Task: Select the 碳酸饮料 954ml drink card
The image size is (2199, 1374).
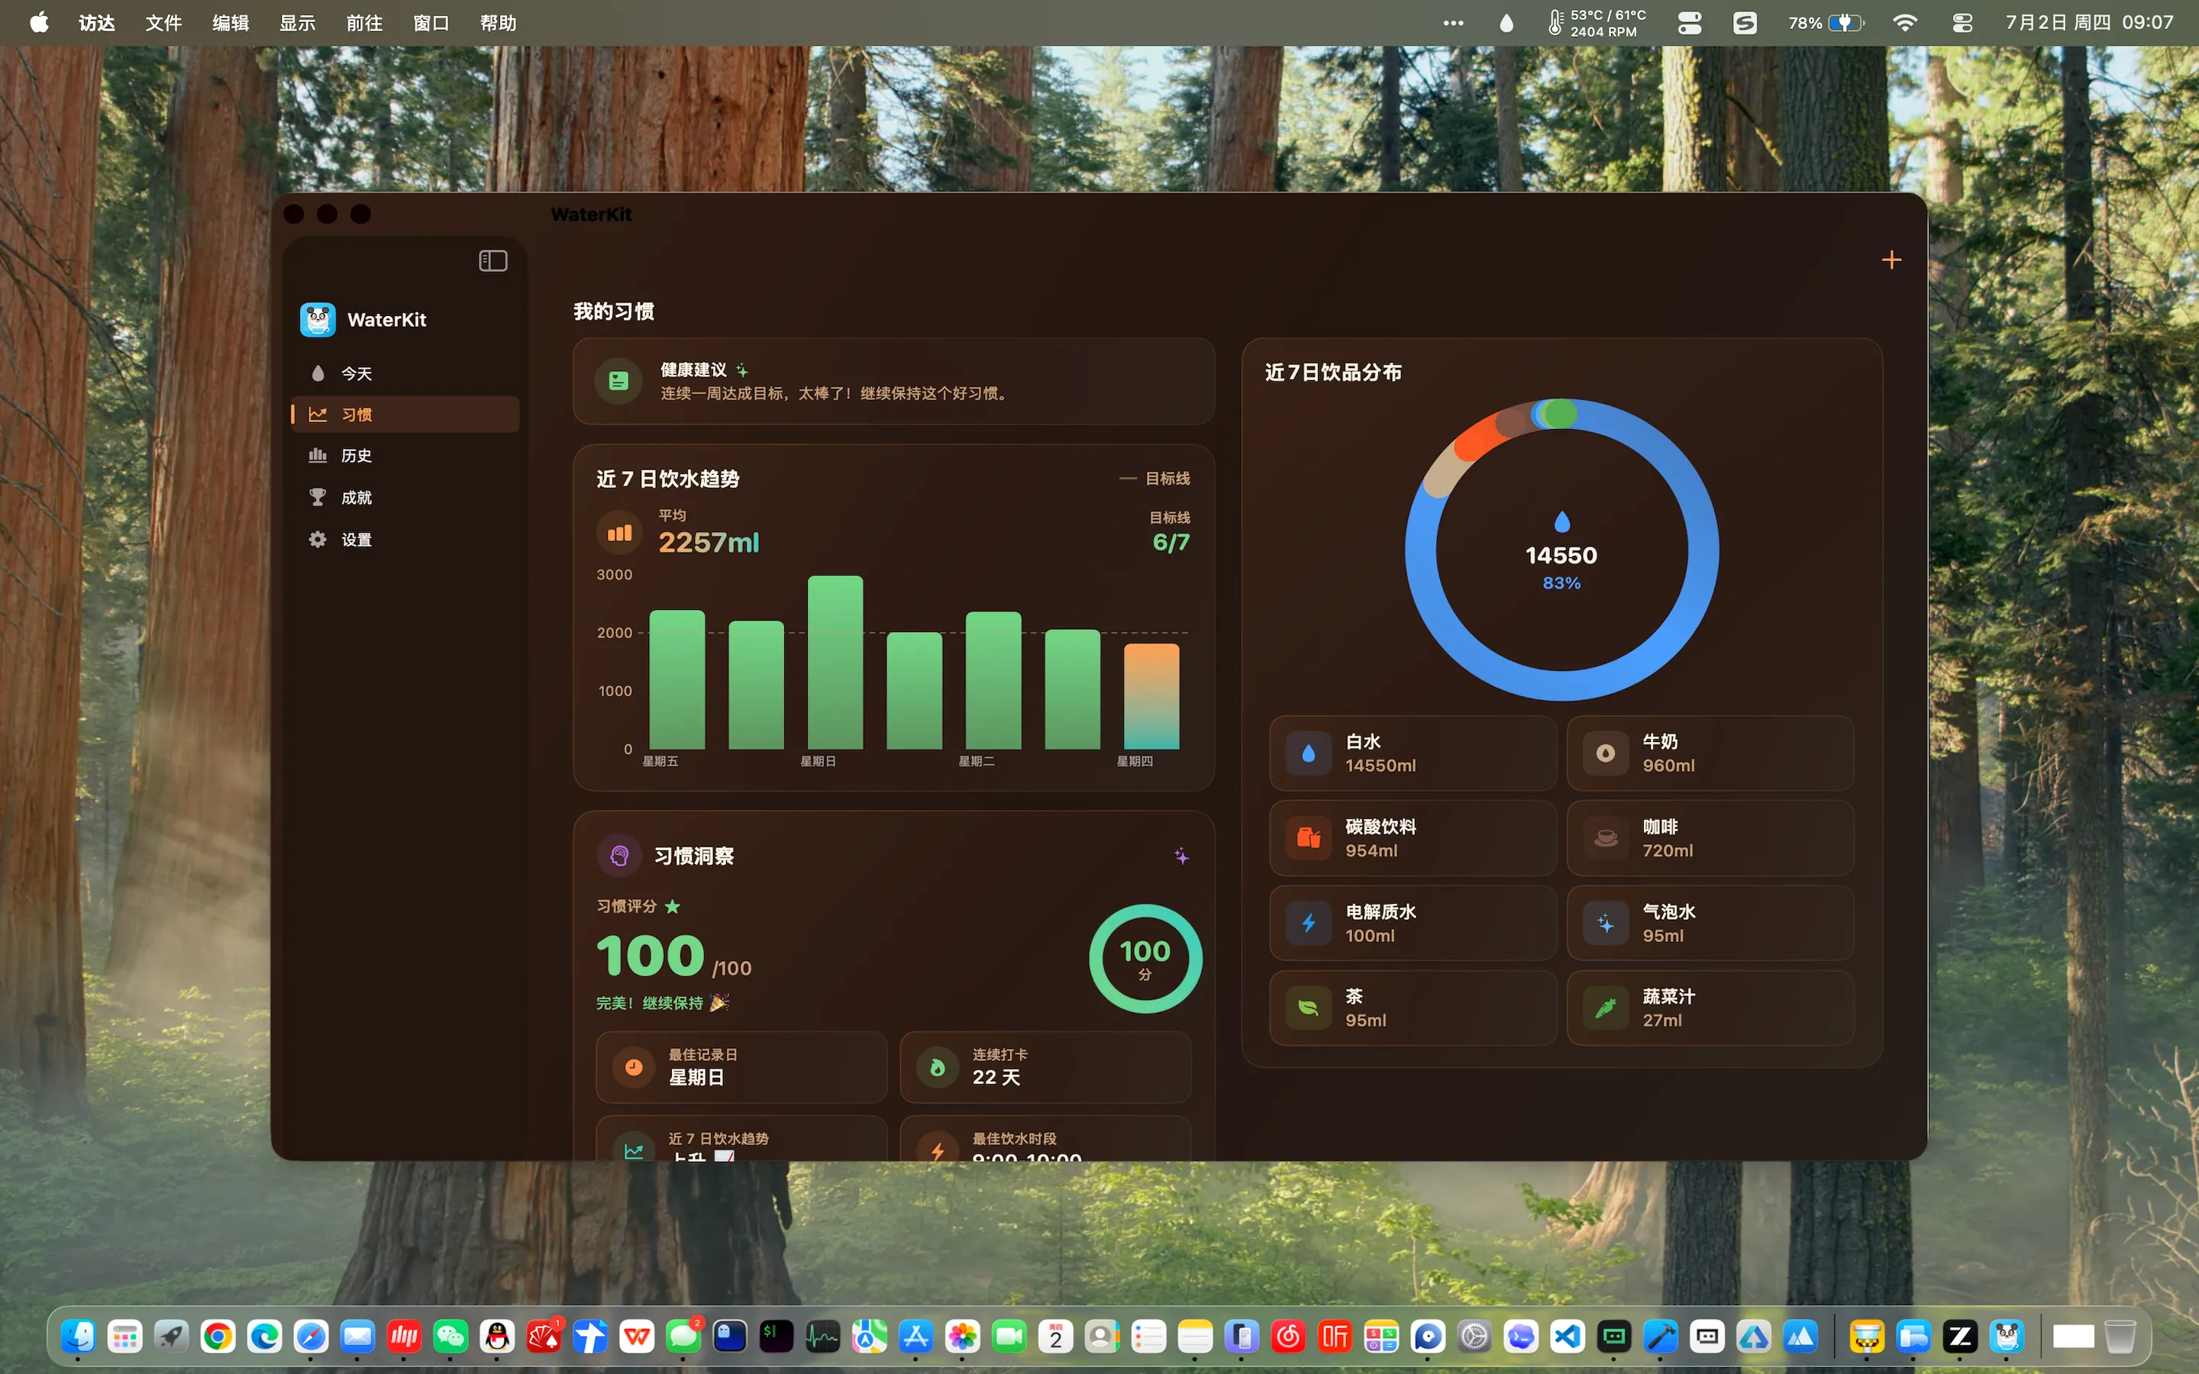Action: [1413, 838]
